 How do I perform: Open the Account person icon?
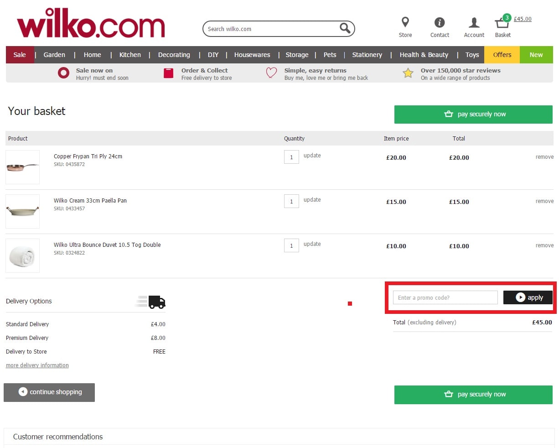point(474,22)
